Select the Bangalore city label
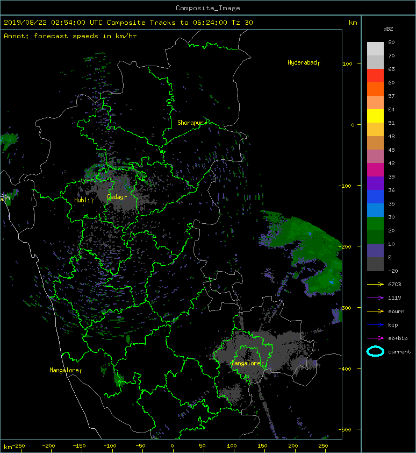 246,363
